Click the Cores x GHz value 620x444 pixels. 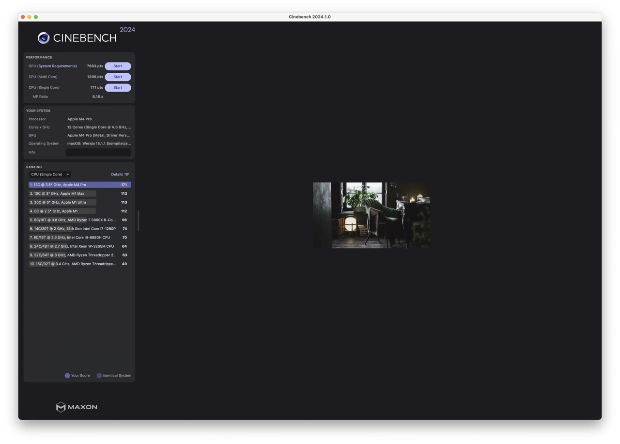coord(99,127)
